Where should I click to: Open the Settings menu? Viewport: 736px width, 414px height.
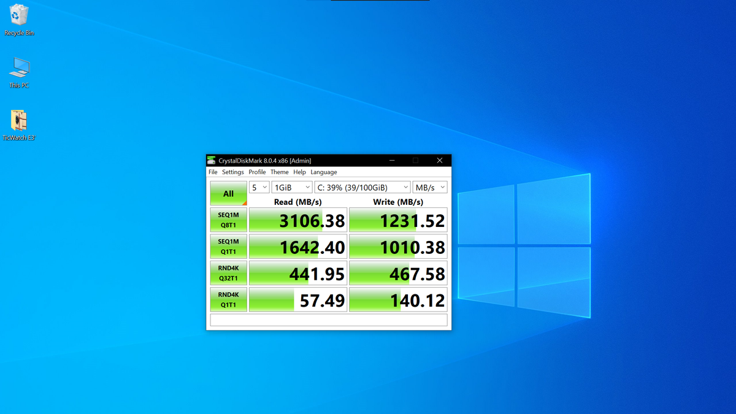pyautogui.click(x=233, y=172)
